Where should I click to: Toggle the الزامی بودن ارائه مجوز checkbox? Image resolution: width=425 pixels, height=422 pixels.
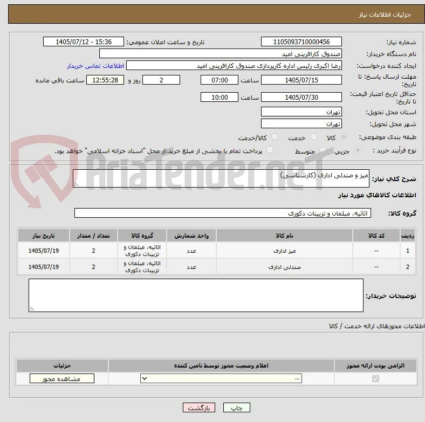375,378
